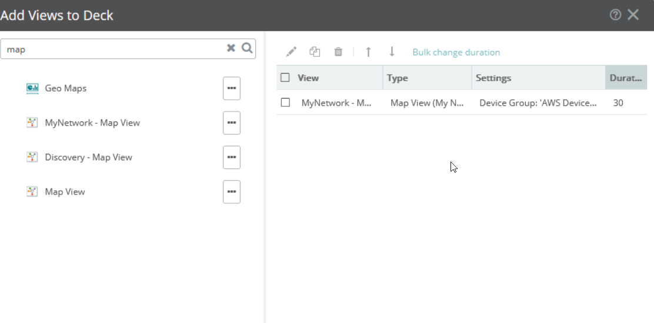Viewport: 654px width, 323px height.
Task: Open ellipsis menu for Discovery - Map View
Action: [232, 157]
